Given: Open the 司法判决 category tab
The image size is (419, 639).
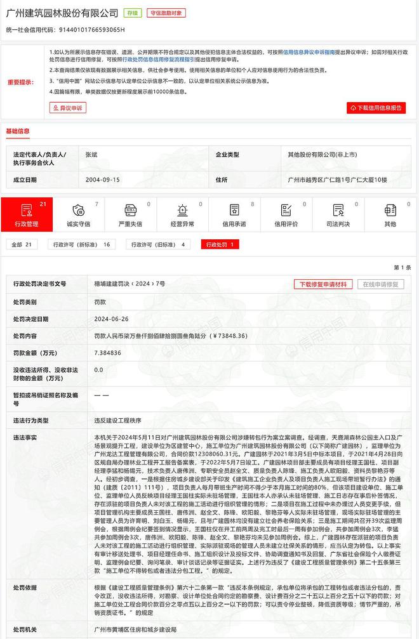Looking at the screenshot, I should (x=338, y=214).
